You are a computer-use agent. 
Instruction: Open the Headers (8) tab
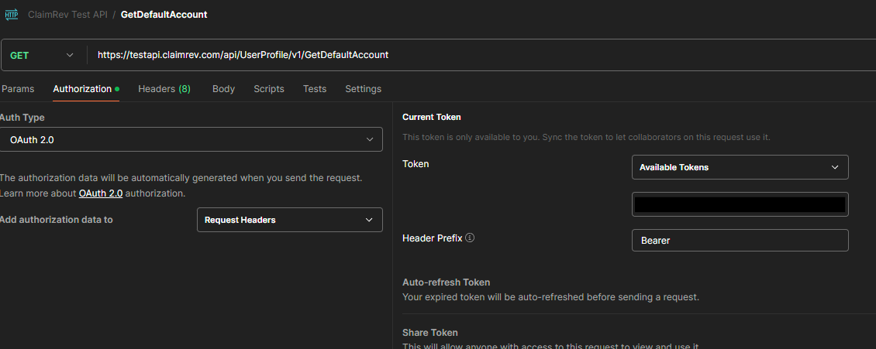point(164,89)
